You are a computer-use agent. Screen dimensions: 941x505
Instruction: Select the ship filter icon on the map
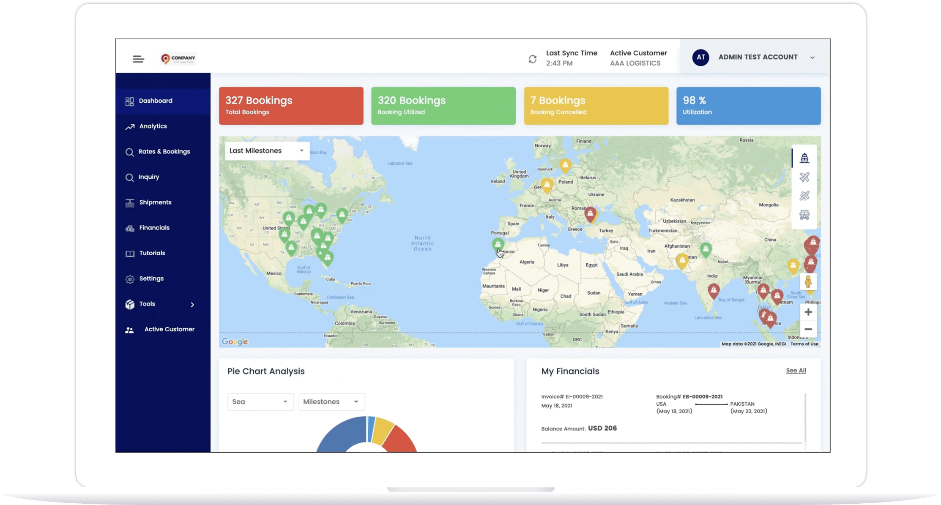pos(805,157)
